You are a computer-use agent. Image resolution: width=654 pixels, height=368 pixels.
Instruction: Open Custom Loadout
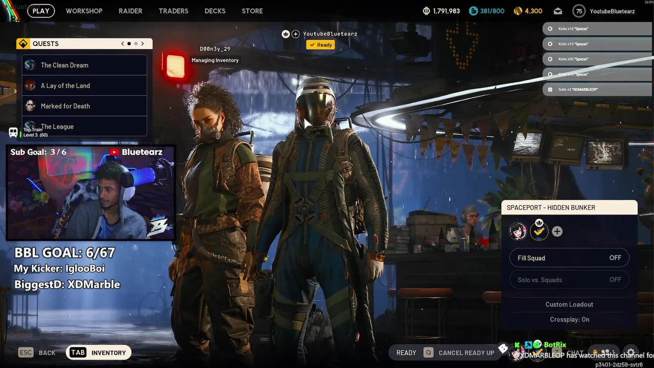[x=569, y=304]
